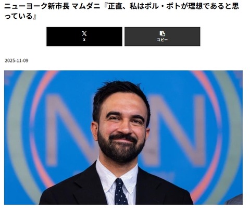
Task: Open the article headline about ニューヨーク新市長
Action: [x=121, y=11]
